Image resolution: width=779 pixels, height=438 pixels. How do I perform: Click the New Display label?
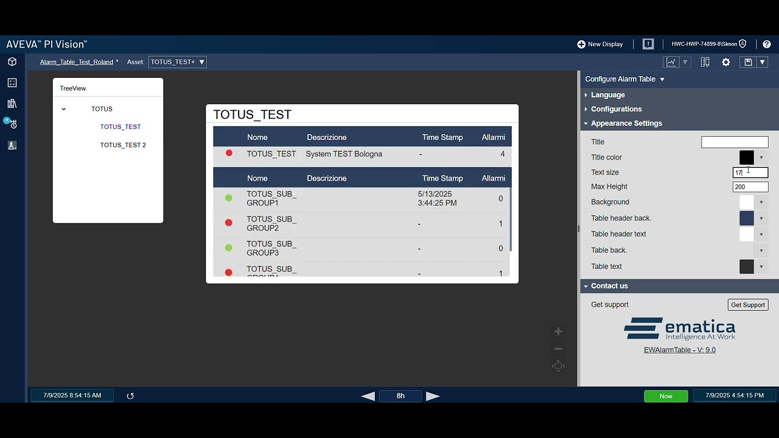click(x=606, y=44)
